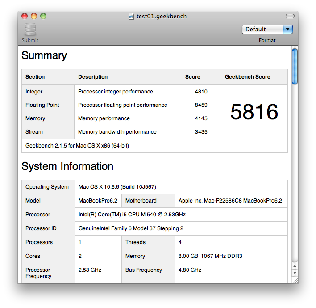Click the scroll up arrow
The image size is (316, 308).
(295, 266)
